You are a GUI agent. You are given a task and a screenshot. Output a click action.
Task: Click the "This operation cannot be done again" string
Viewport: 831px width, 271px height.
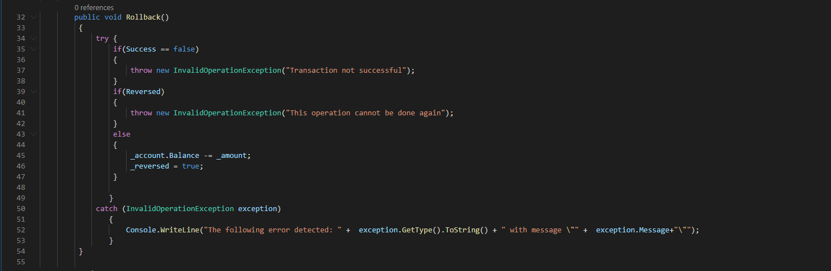366,113
